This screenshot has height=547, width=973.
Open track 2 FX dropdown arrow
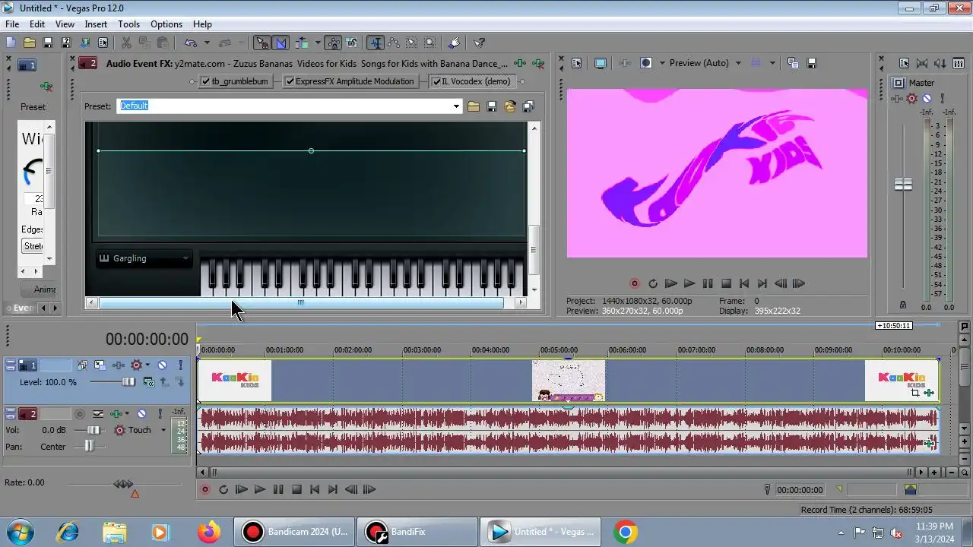(126, 414)
